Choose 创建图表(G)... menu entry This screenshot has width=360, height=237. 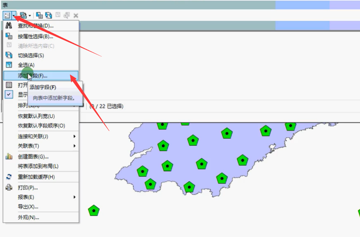pyautogui.click(x=41, y=157)
